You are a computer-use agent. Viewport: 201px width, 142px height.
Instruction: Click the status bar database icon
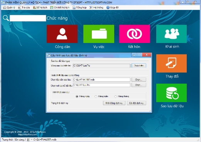(x=28, y=140)
